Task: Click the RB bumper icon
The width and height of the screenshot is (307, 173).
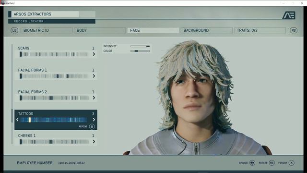Action: click(x=293, y=30)
